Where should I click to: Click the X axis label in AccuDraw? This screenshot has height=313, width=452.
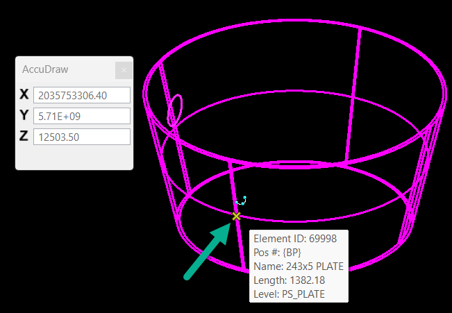pyautogui.click(x=24, y=94)
